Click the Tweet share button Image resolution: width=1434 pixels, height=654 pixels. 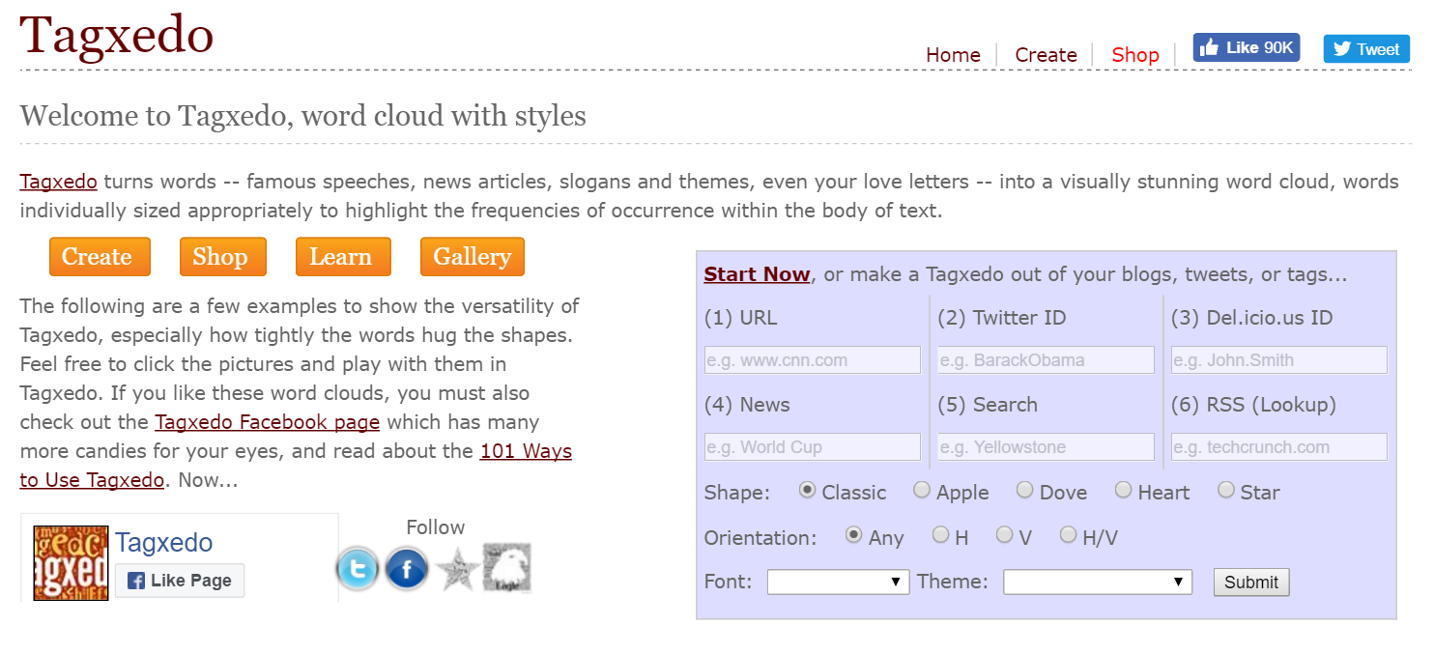[1365, 47]
